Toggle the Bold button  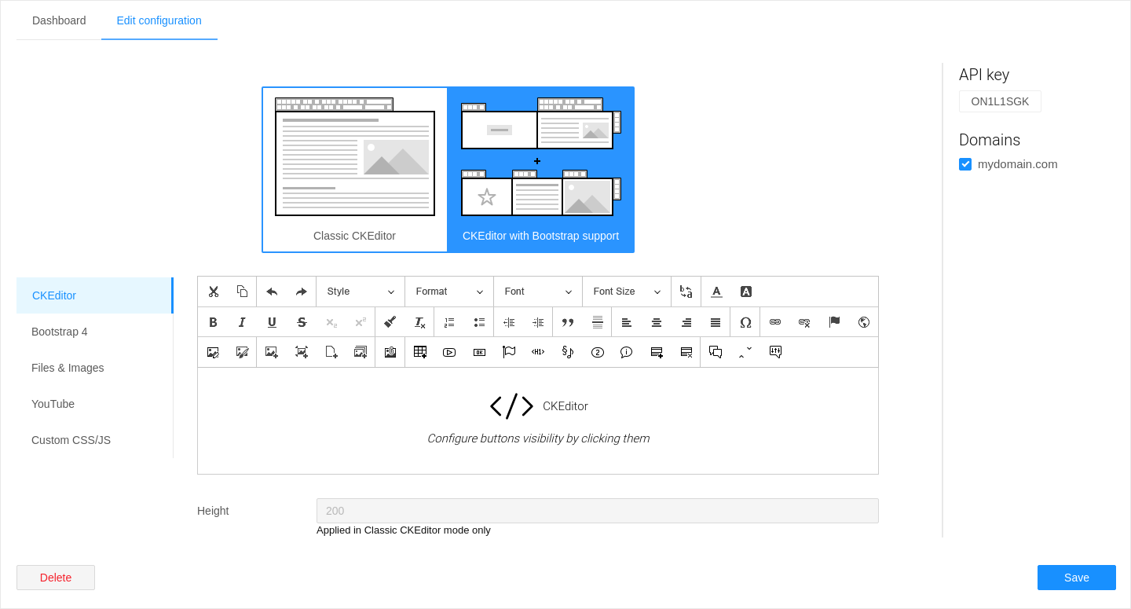tap(213, 322)
